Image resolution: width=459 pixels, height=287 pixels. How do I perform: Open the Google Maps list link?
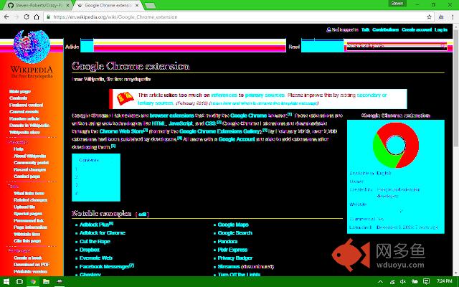pyautogui.click(x=233, y=225)
